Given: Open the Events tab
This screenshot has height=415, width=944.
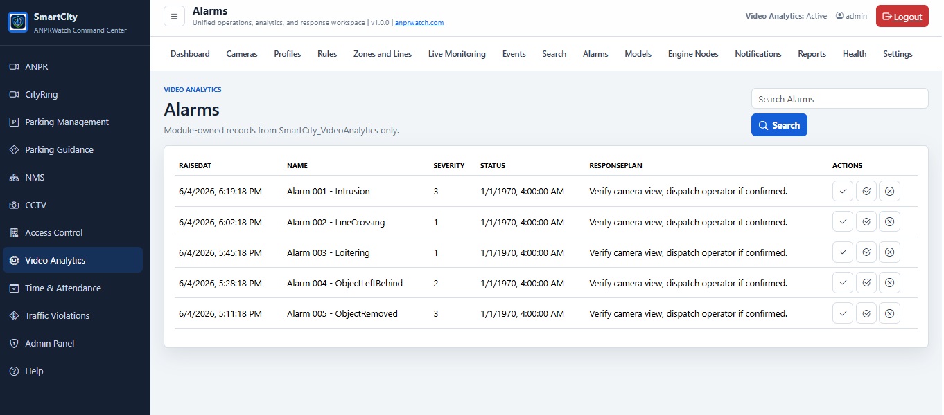Looking at the screenshot, I should point(514,54).
